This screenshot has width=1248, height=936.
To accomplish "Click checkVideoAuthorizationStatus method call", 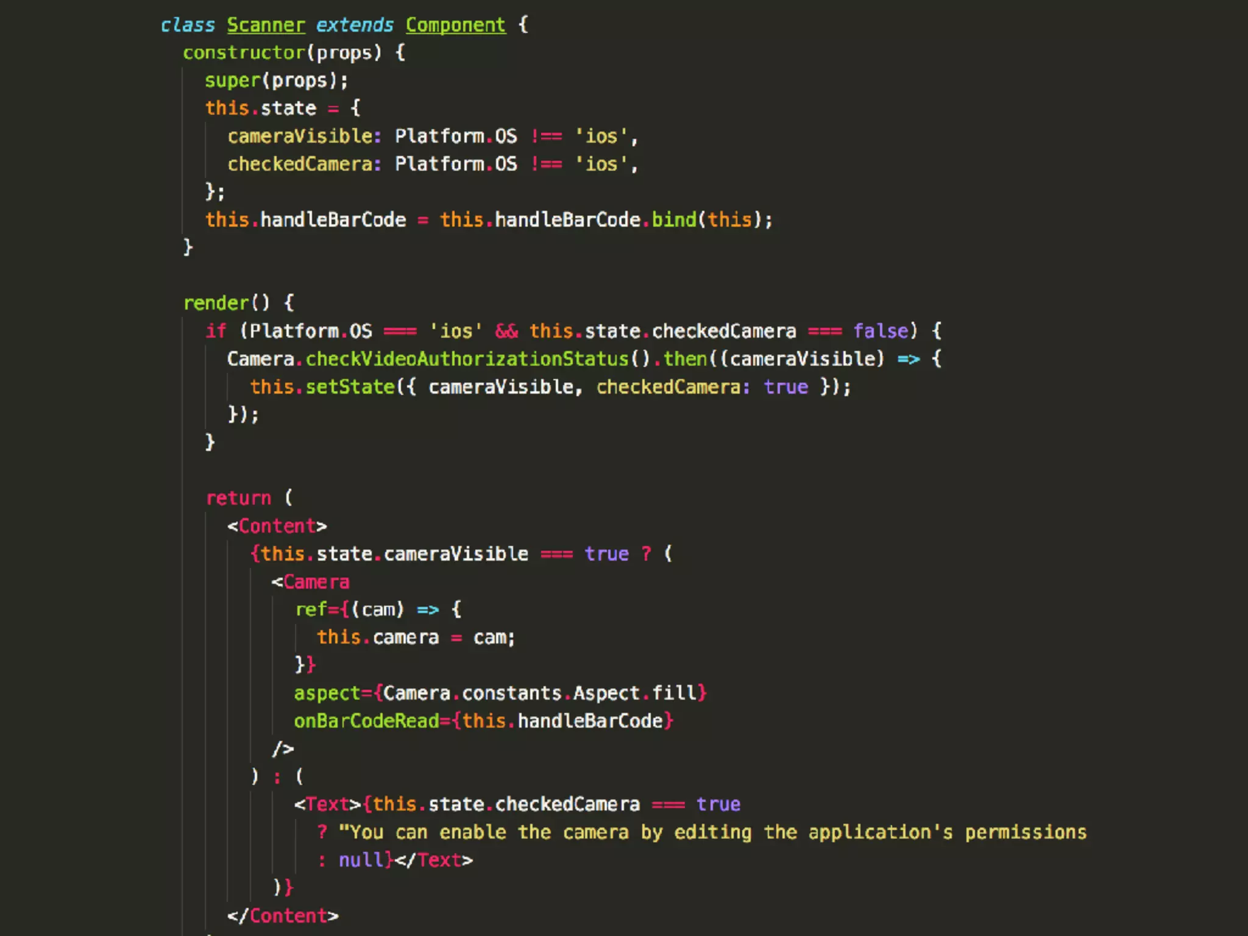I will click(466, 359).
